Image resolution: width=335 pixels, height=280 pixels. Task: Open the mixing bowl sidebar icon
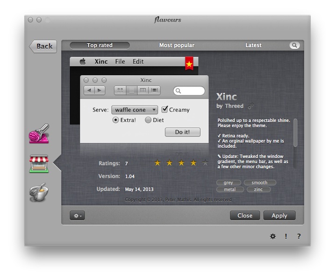[39, 192]
